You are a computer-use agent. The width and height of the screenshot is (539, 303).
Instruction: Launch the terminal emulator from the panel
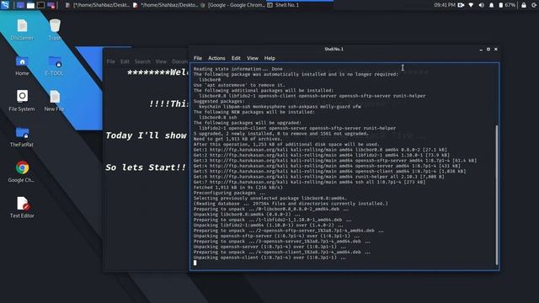click(40, 5)
